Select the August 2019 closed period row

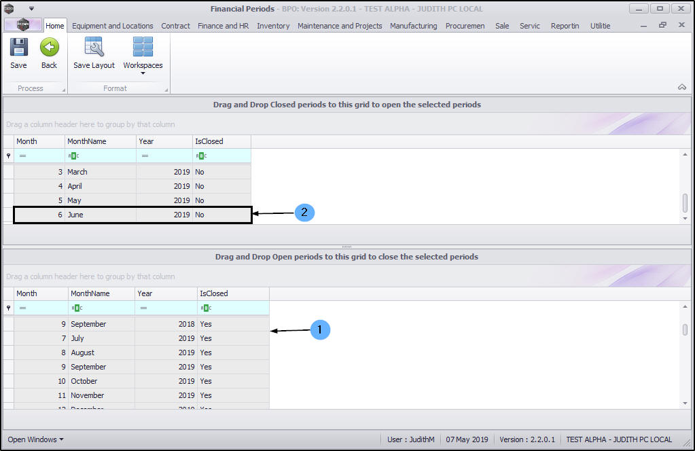tap(141, 353)
